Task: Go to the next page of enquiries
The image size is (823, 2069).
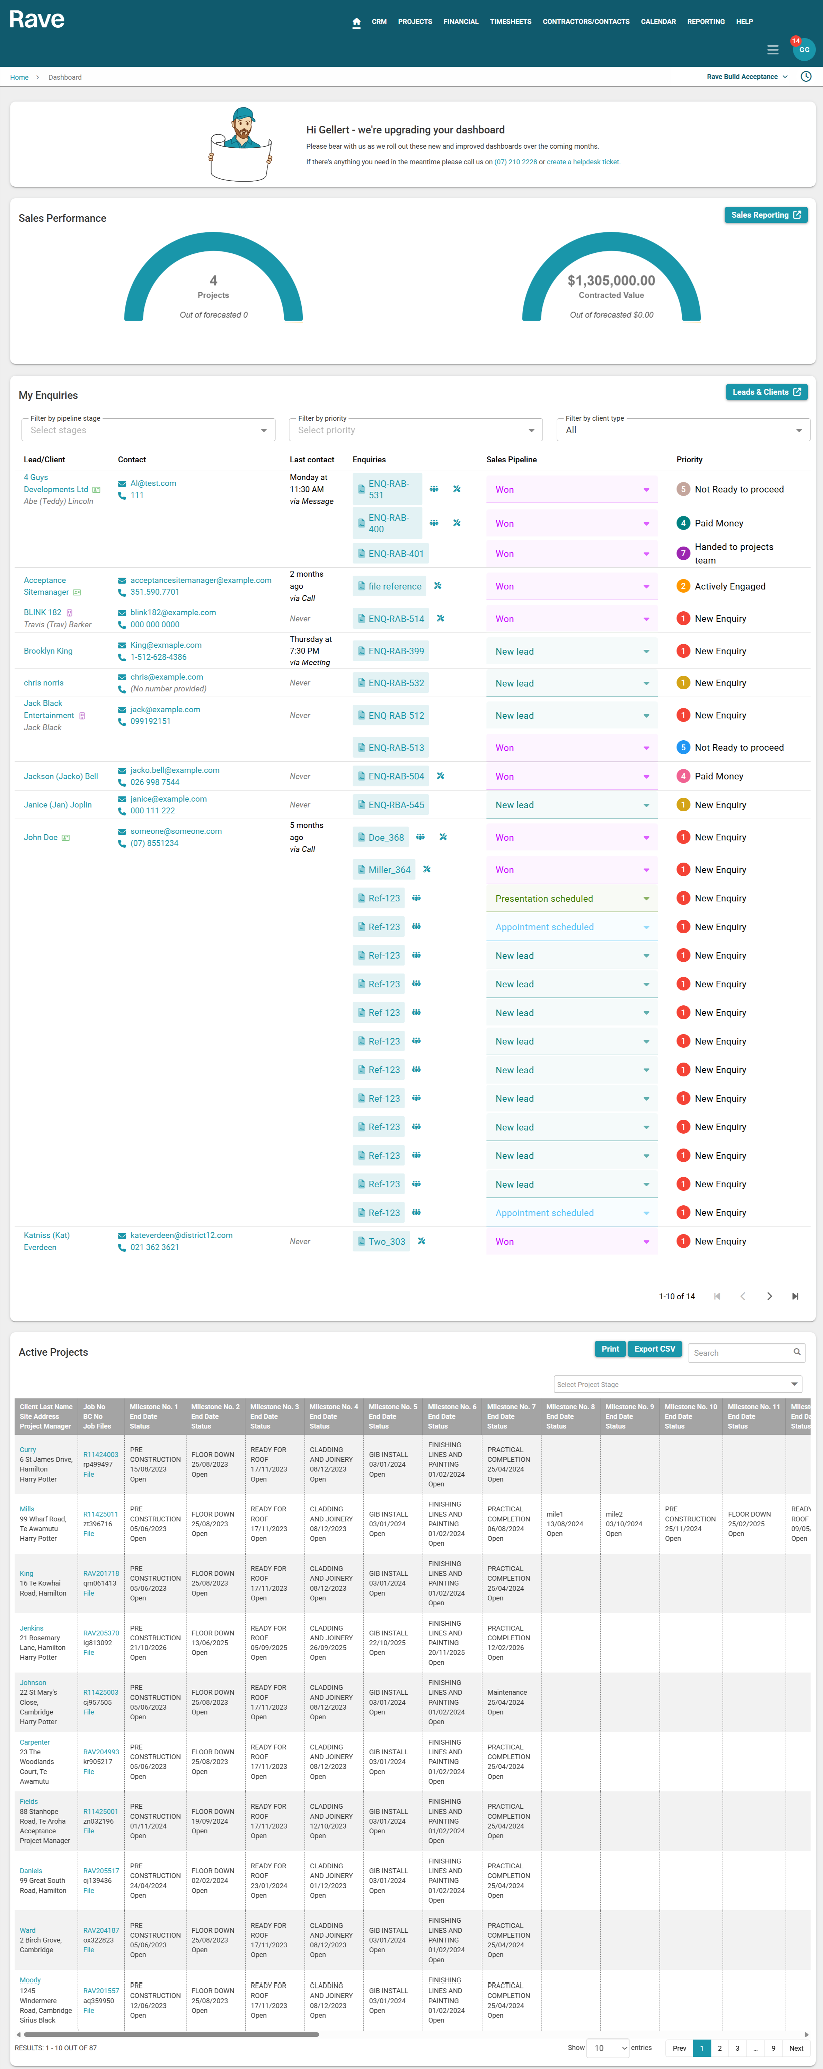Action: point(769,1297)
